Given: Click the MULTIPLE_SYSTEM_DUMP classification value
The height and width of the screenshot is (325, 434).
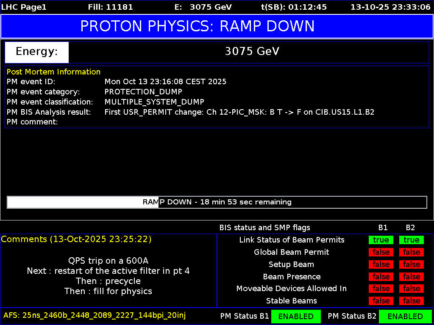Looking at the screenshot, I should point(154,102).
